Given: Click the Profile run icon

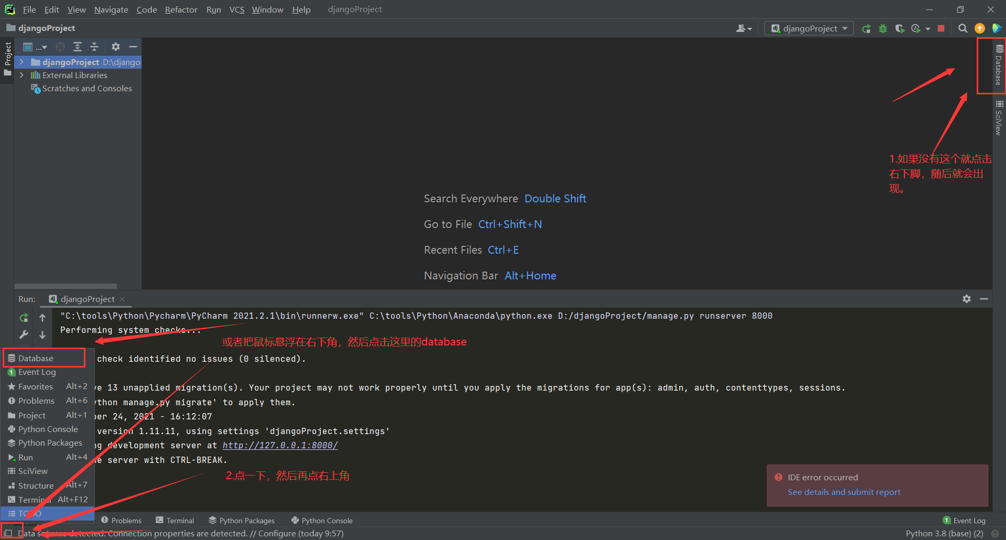Looking at the screenshot, I should point(916,28).
